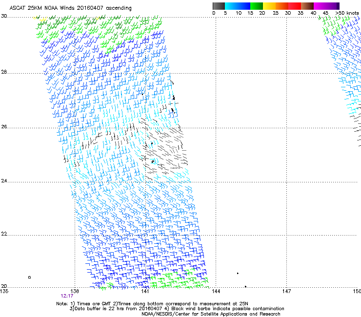Image resolution: width=361 pixels, height=317 pixels.
Task: Click the "10" colorbar label
Action: [x=239, y=13]
